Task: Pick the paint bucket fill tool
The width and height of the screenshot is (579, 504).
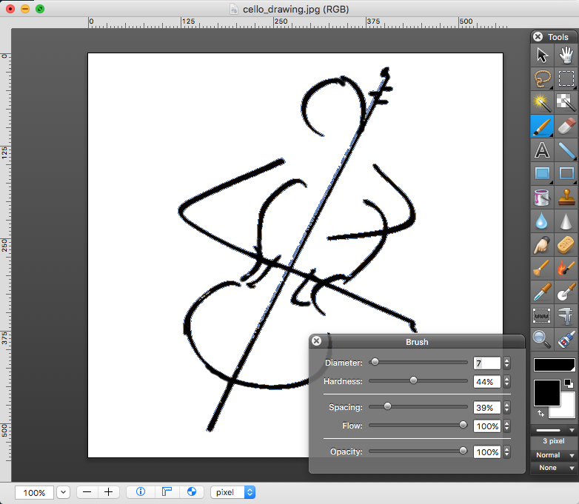Action: click(542, 197)
